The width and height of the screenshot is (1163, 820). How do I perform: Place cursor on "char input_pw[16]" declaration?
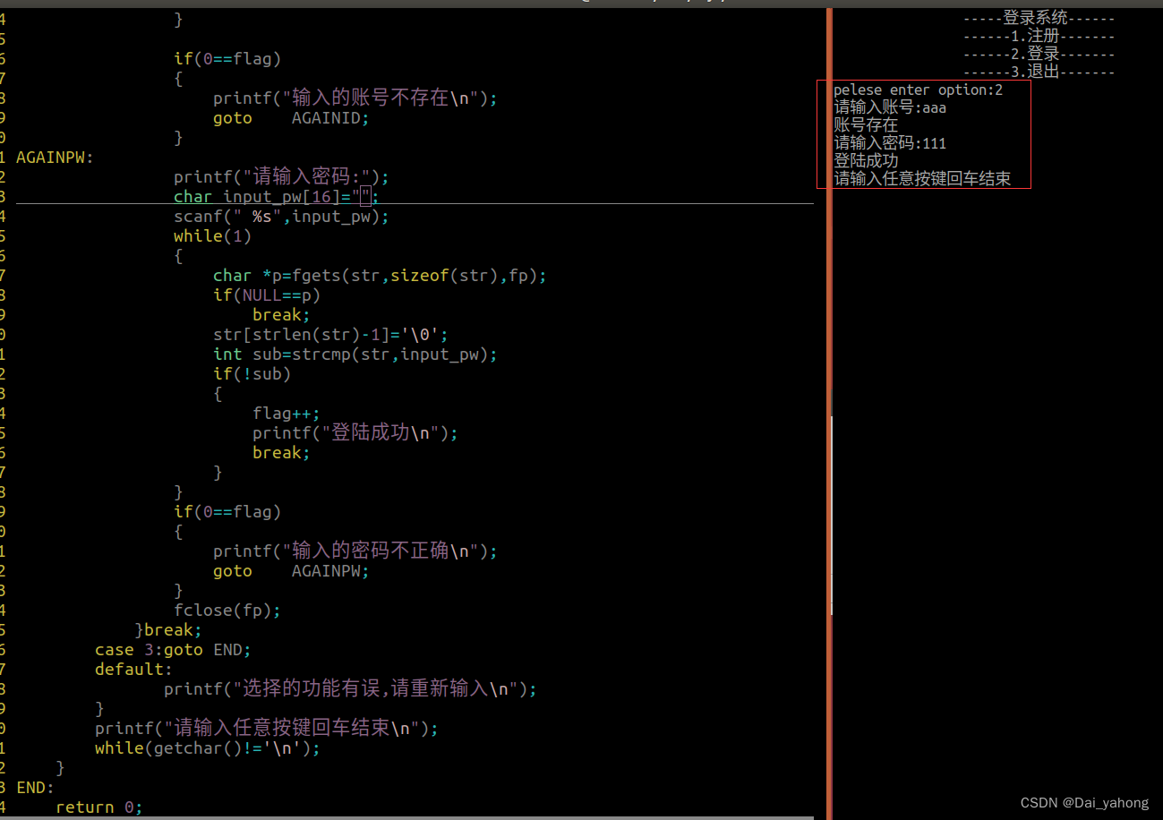point(277,197)
